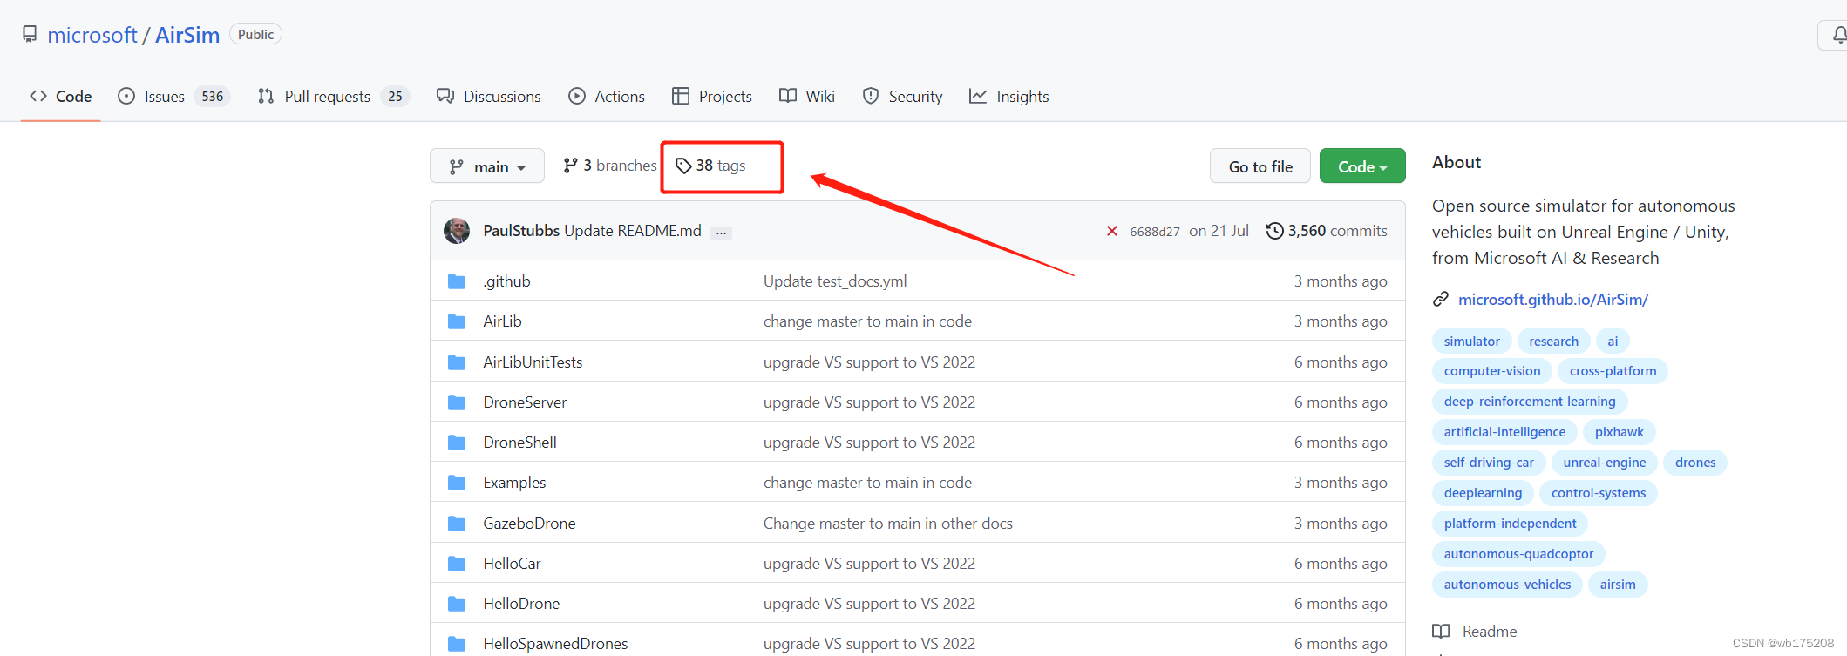This screenshot has height=656, width=1847.
Task: Click the HelloCar folder icon
Action: (x=457, y=564)
